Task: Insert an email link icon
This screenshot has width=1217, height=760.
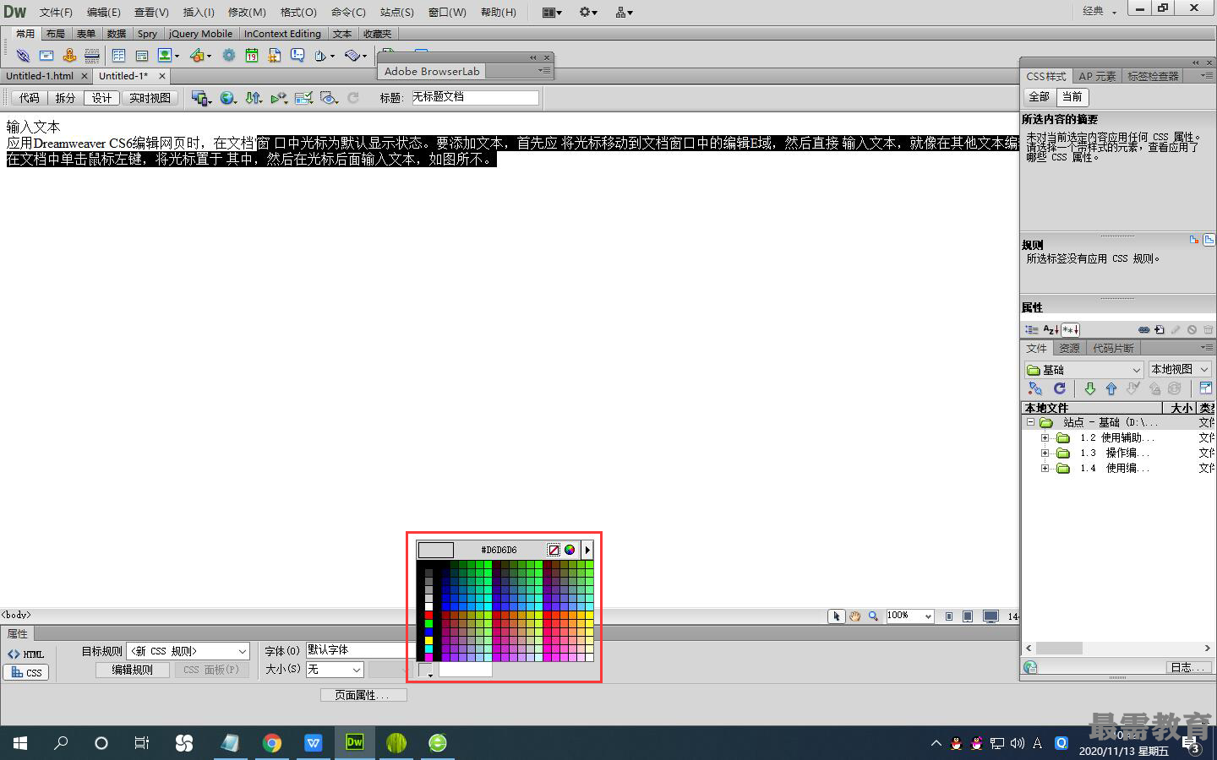Action: [x=46, y=56]
